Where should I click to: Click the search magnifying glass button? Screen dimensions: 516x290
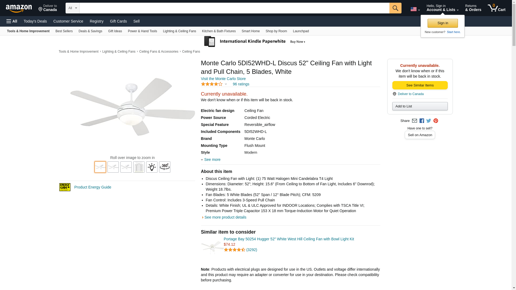pyautogui.click(x=395, y=8)
